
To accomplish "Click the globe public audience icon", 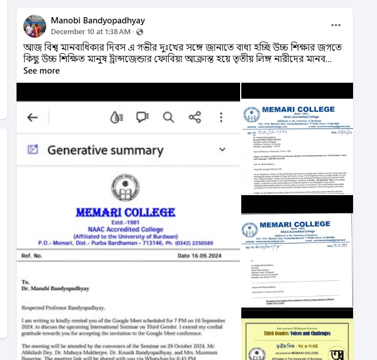I will click(140, 32).
